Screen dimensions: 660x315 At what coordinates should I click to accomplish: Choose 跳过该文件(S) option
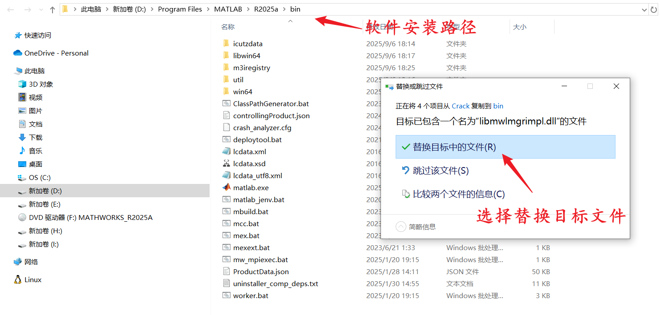pos(505,171)
